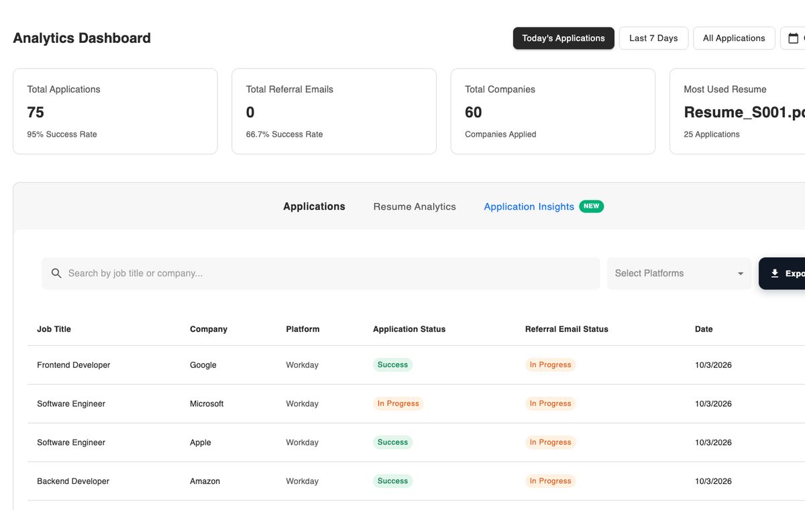This screenshot has height=510, width=805.
Task: Click the Backend Developer job title
Action: pos(73,481)
